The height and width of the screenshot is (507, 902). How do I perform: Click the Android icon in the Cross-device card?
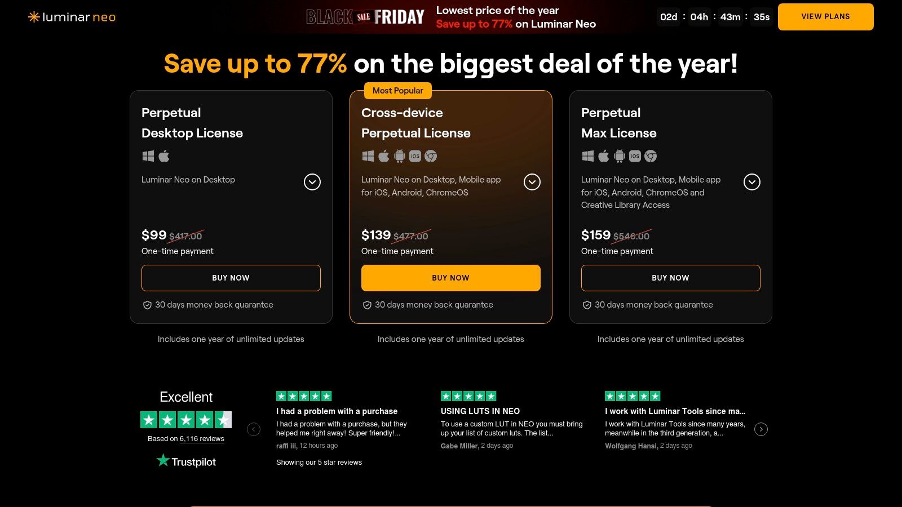click(x=400, y=156)
